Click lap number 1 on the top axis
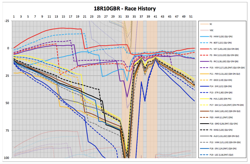Screen dimensions: 250x164 [14, 16]
